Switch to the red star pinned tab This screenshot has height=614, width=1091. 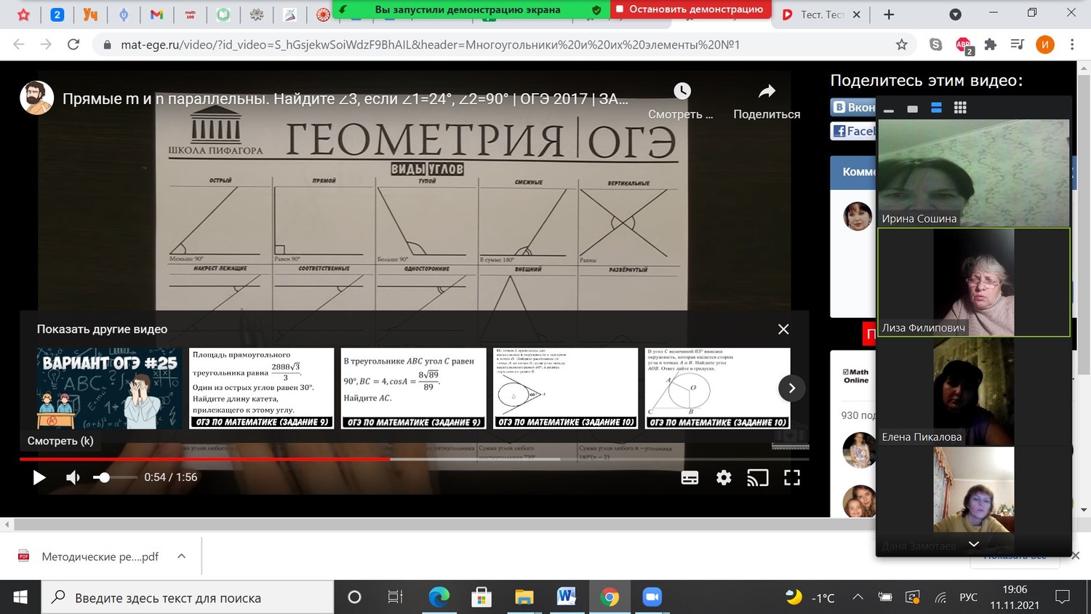[24, 15]
